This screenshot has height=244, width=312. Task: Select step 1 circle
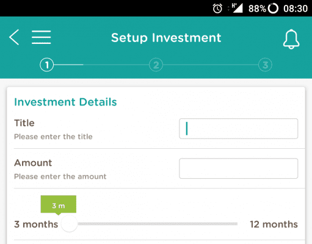click(47, 65)
